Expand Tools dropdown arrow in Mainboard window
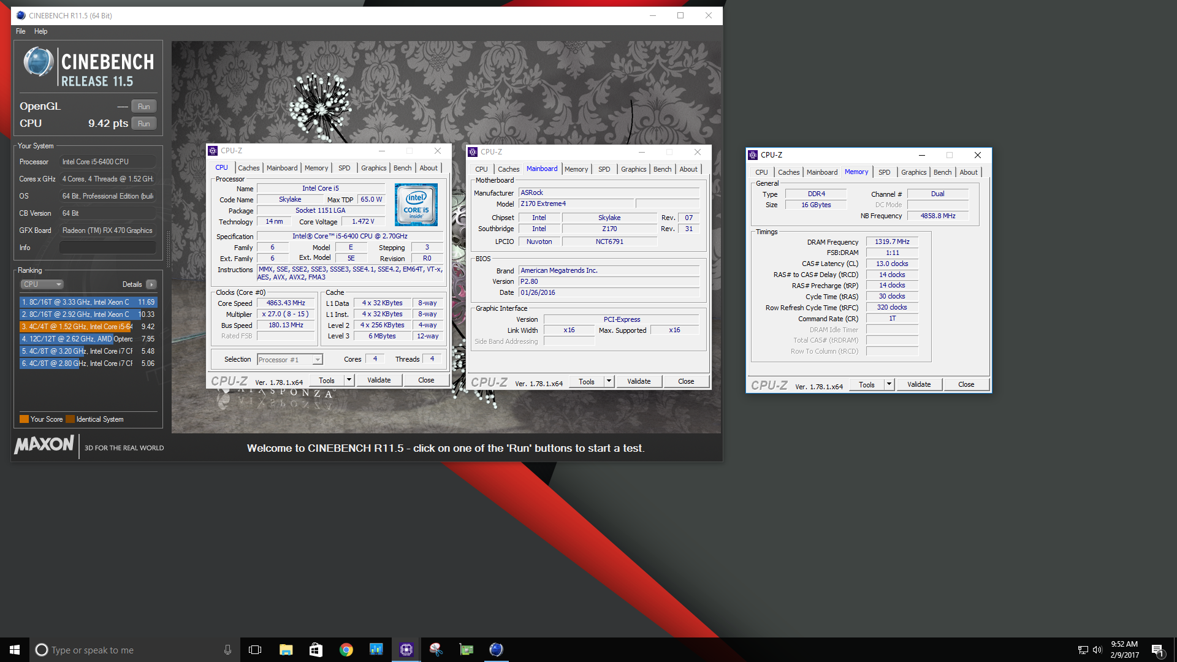This screenshot has width=1177, height=662. tap(609, 381)
